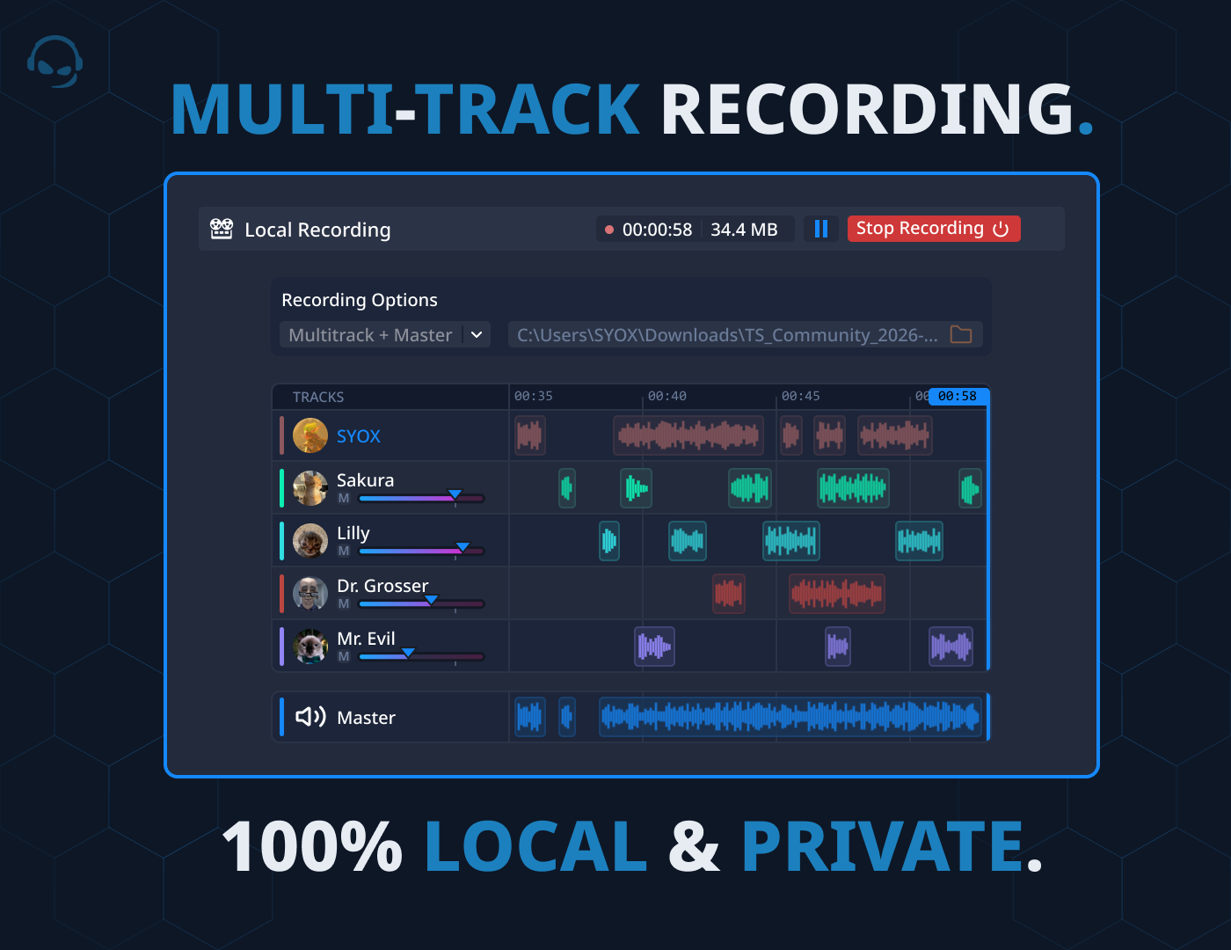Image resolution: width=1231 pixels, height=950 pixels.
Task: Click the 00:58 playhead marker
Action: (958, 397)
